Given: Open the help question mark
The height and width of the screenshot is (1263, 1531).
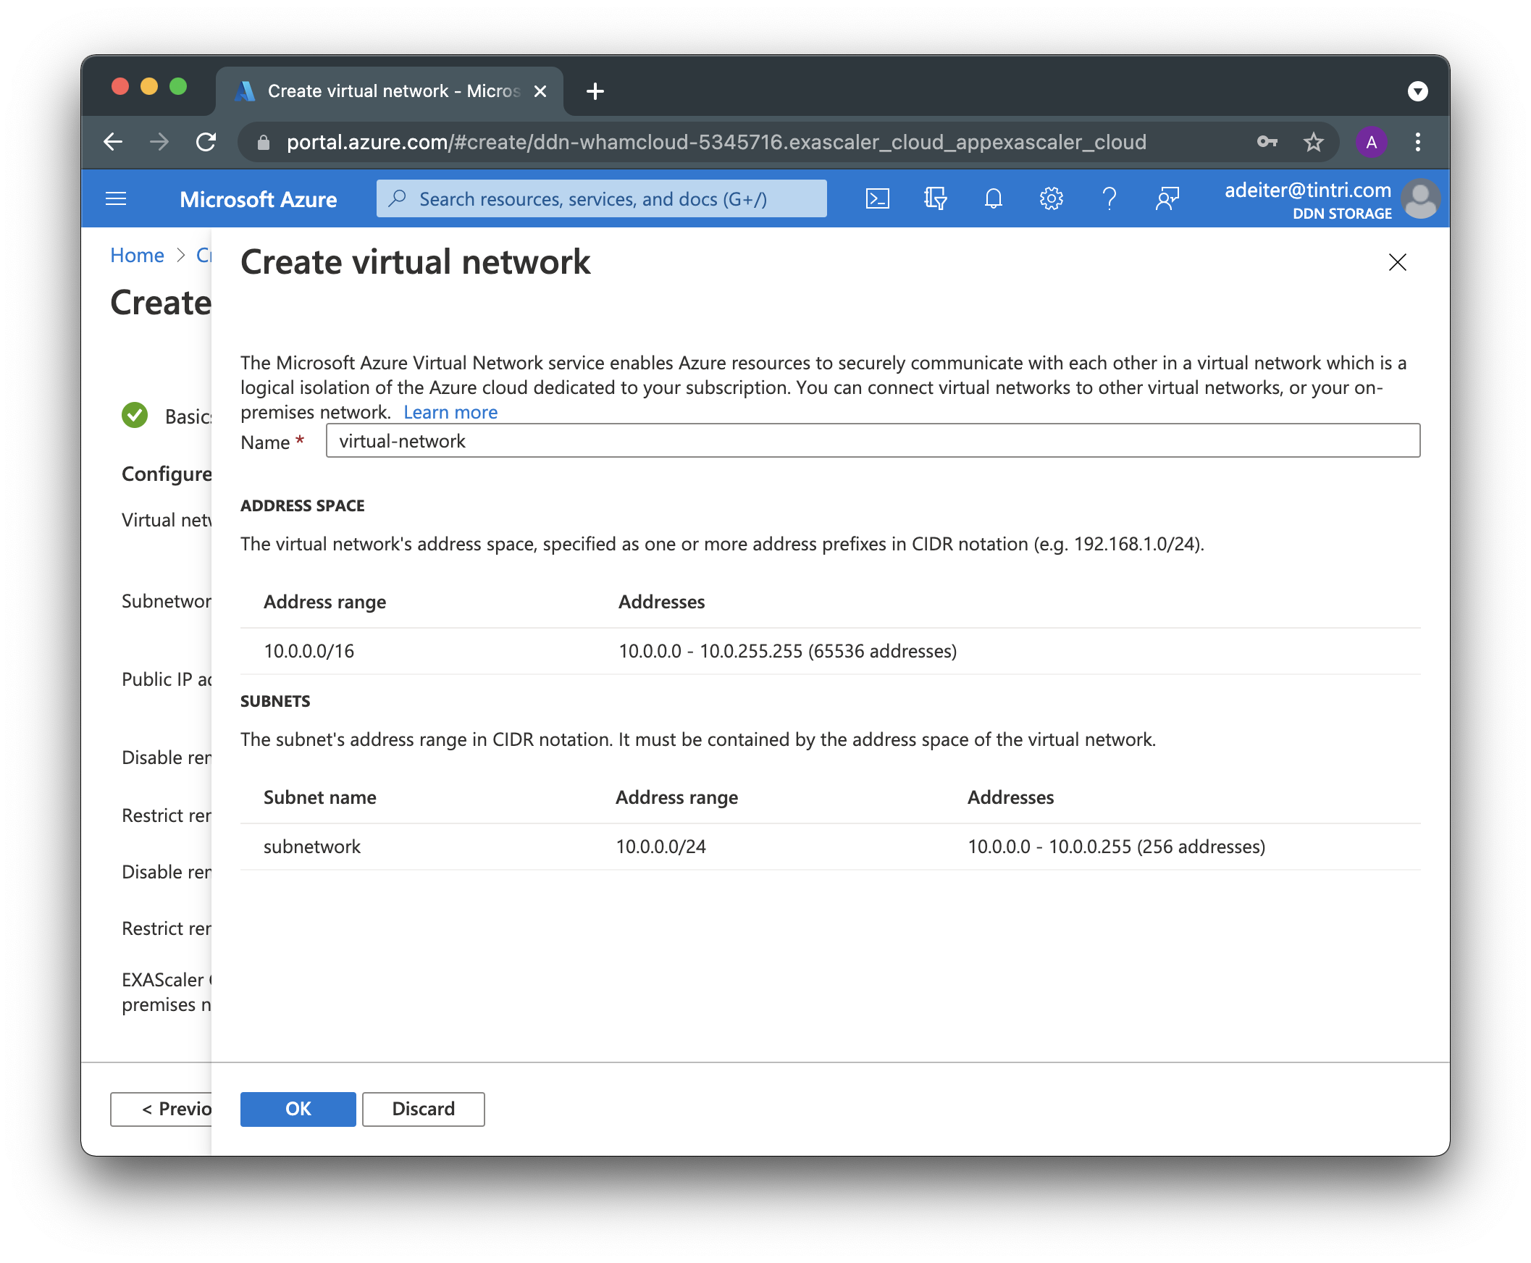Looking at the screenshot, I should [x=1109, y=198].
